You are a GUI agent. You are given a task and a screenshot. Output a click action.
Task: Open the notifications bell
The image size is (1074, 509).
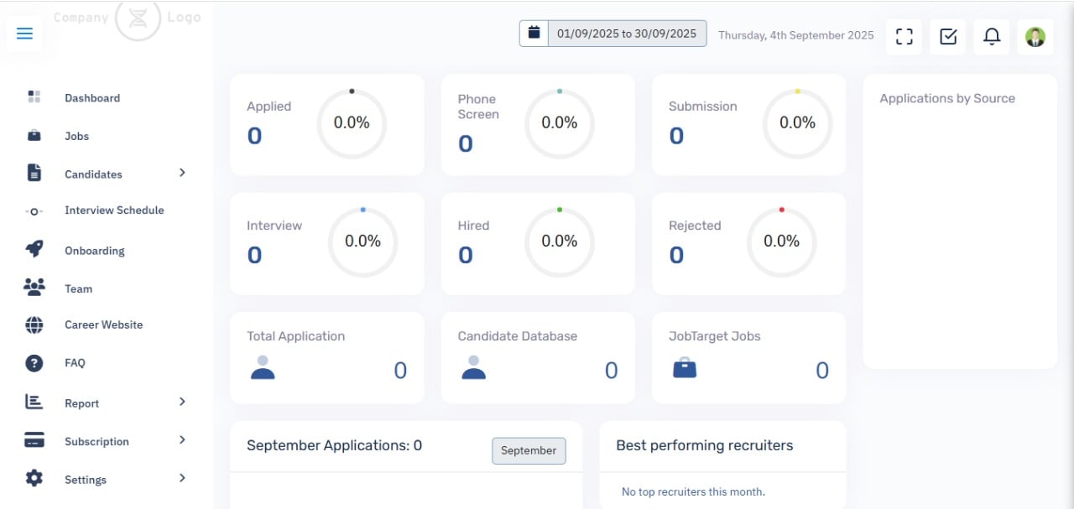(992, 36)
